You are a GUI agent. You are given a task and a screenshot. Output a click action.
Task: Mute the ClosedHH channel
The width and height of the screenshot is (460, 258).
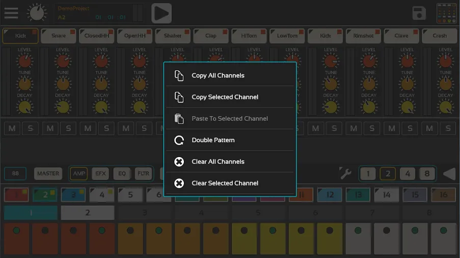[88, 128]
